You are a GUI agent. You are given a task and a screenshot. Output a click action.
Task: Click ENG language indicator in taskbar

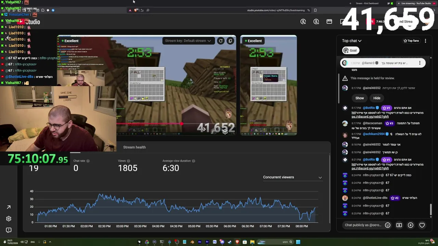tap(33, 242)
